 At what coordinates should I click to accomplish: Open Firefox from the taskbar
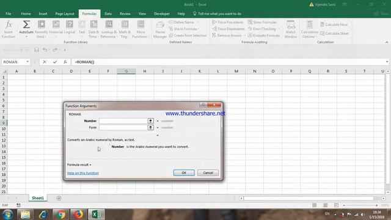pos(79,215)
